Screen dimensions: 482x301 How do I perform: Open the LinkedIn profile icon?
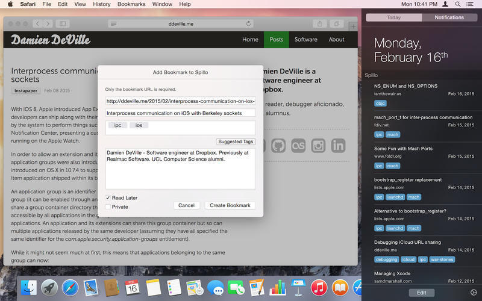338,146
